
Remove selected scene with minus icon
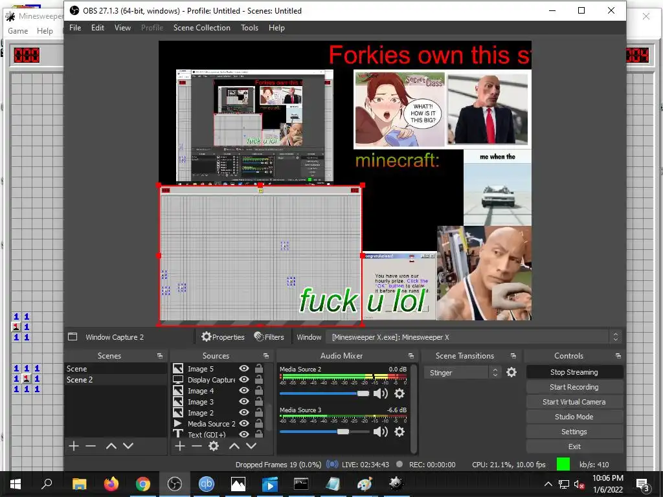(x=91, y=446)
